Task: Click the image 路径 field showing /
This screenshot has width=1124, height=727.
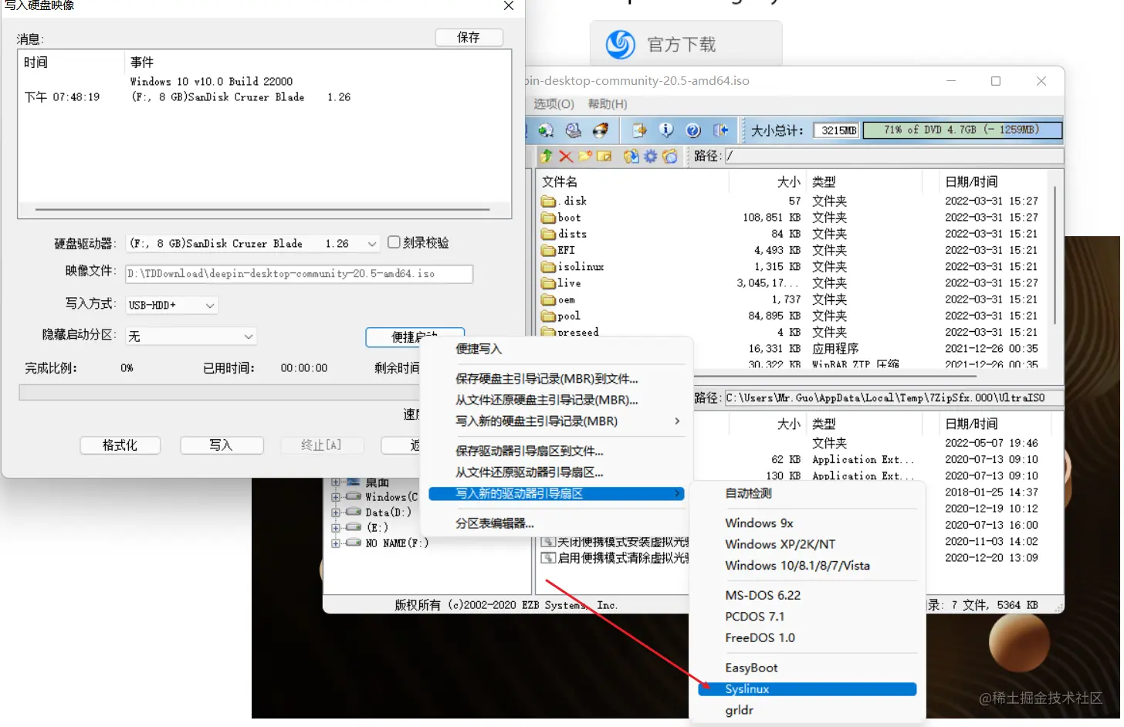Action: tap(893, 156)
